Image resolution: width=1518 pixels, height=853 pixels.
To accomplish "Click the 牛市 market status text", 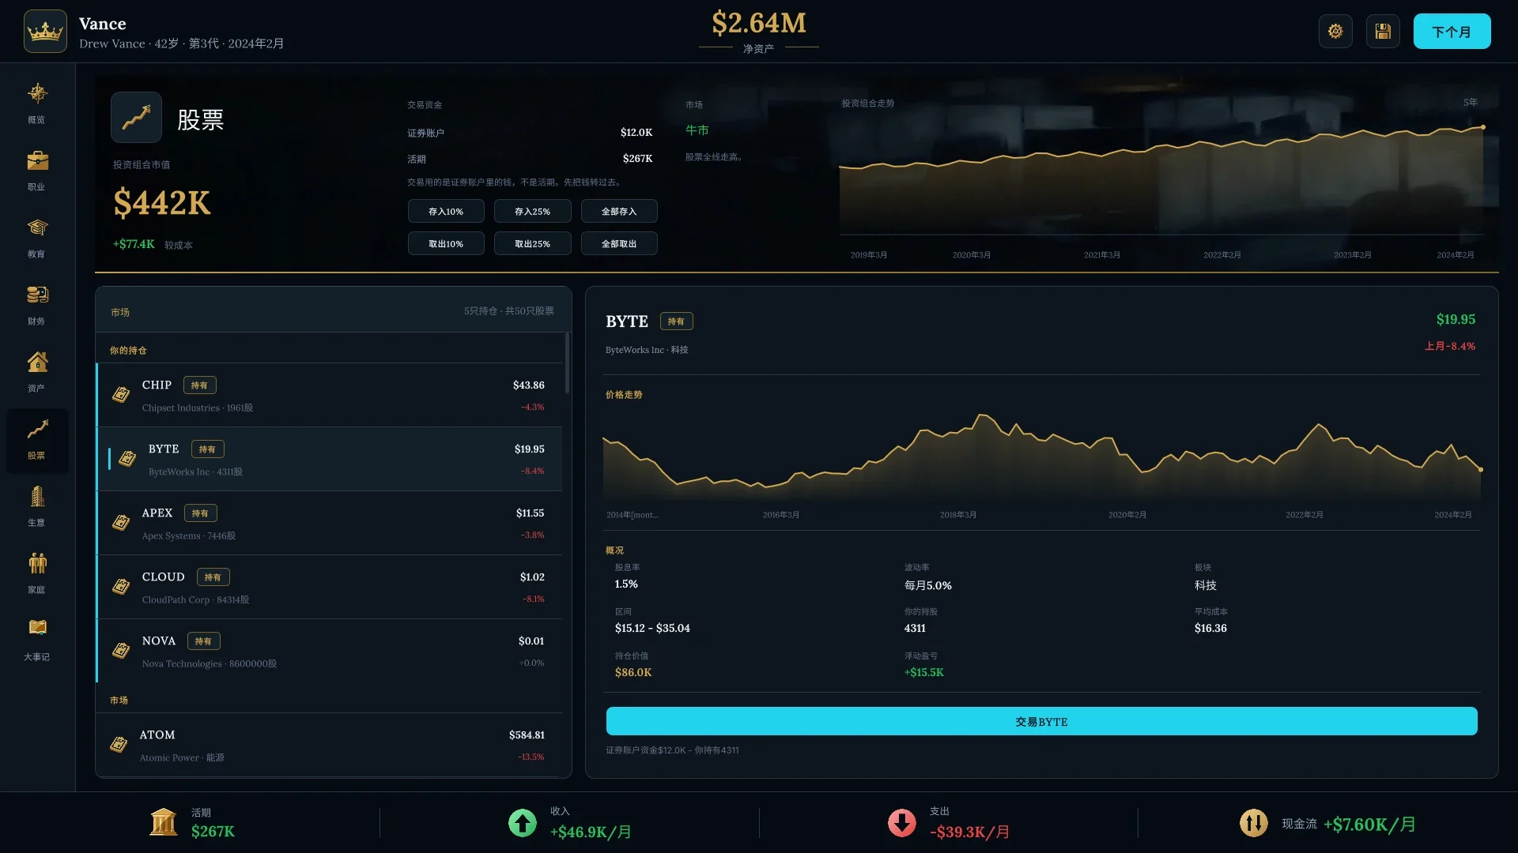I will 697,130.
